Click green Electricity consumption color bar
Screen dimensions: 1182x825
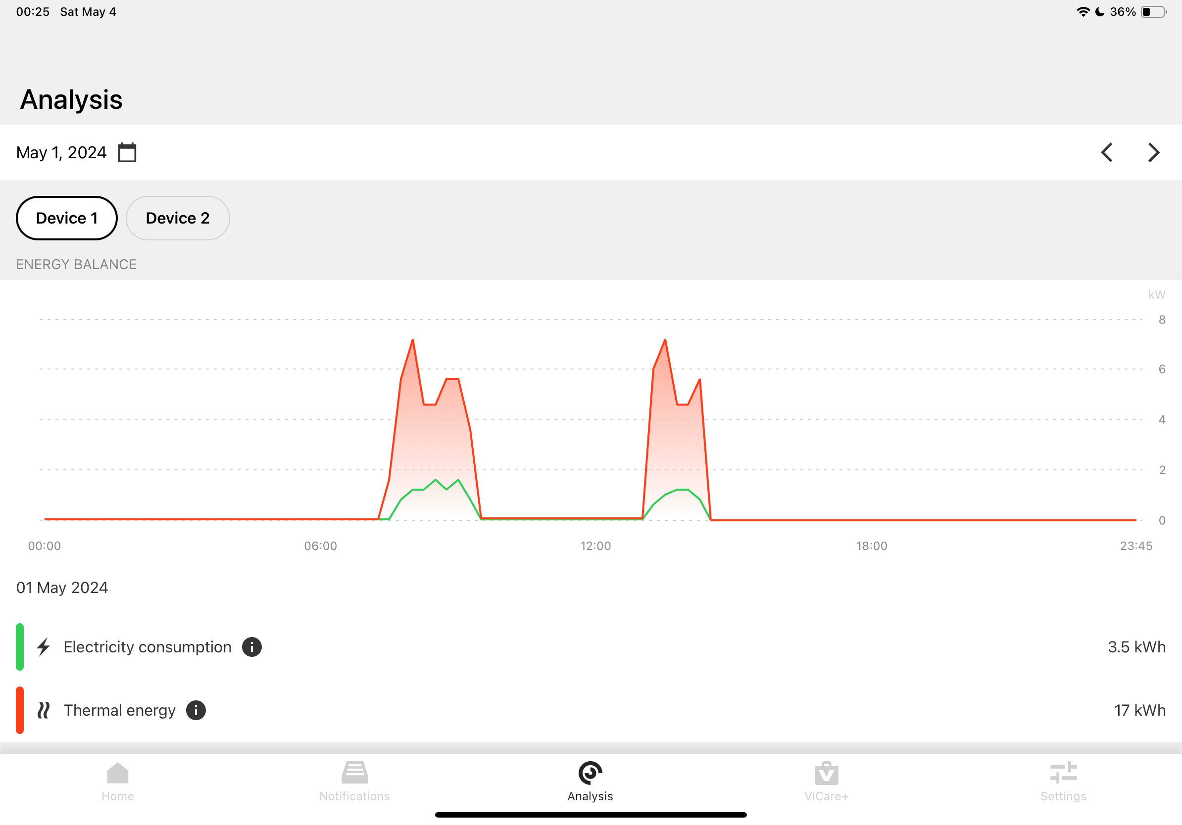tap(20, 647)
